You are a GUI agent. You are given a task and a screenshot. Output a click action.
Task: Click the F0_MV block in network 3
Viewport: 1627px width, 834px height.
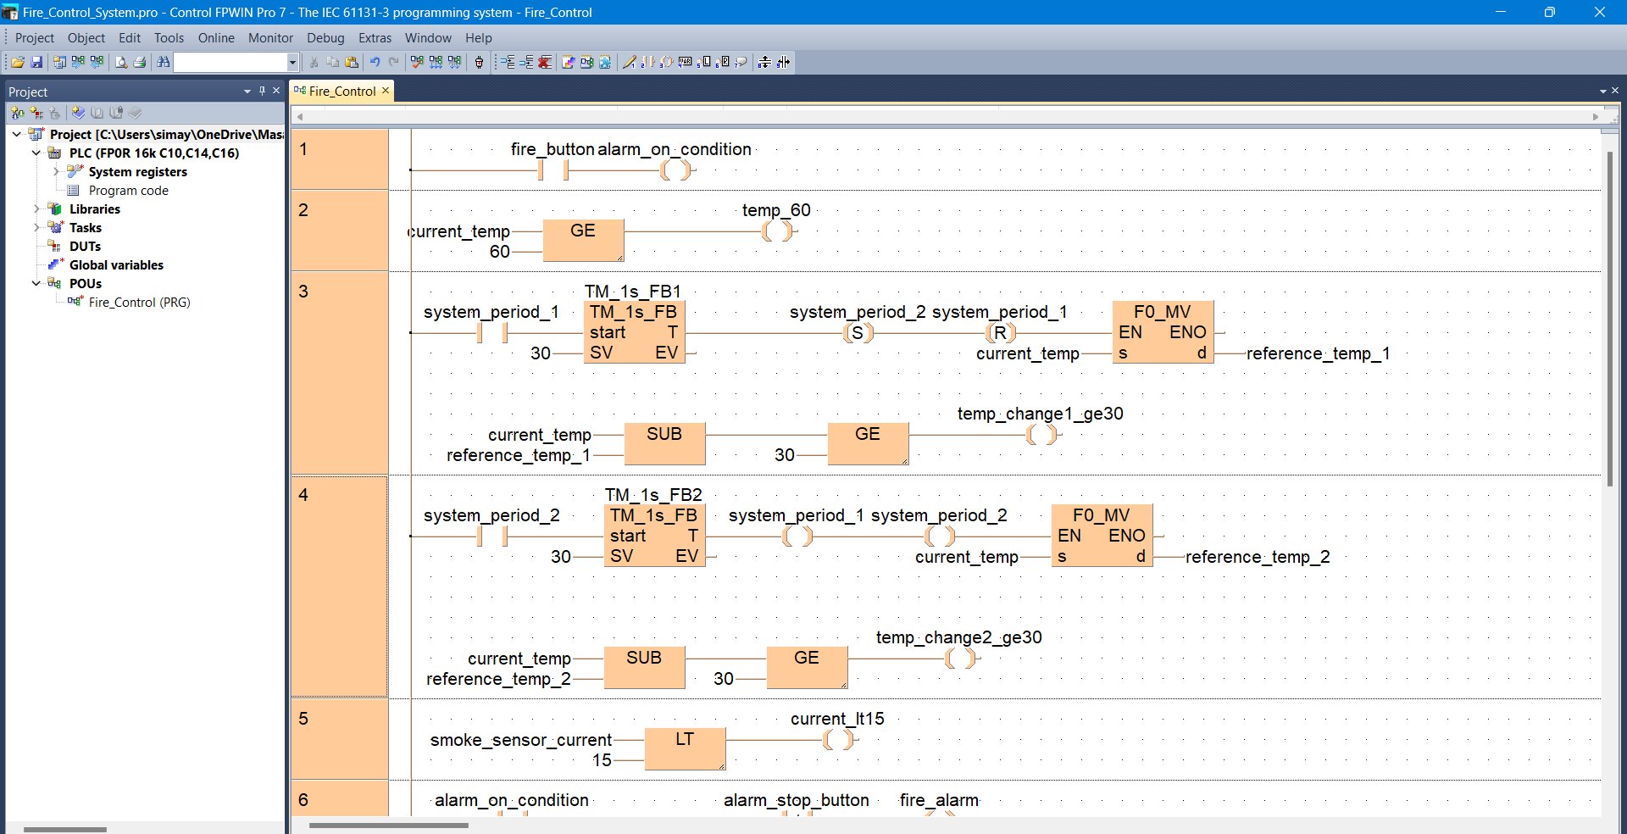tap(1163, 331)
